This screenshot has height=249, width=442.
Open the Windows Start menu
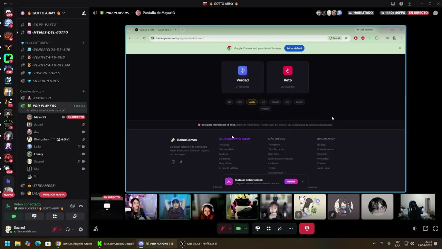point(7,243)
